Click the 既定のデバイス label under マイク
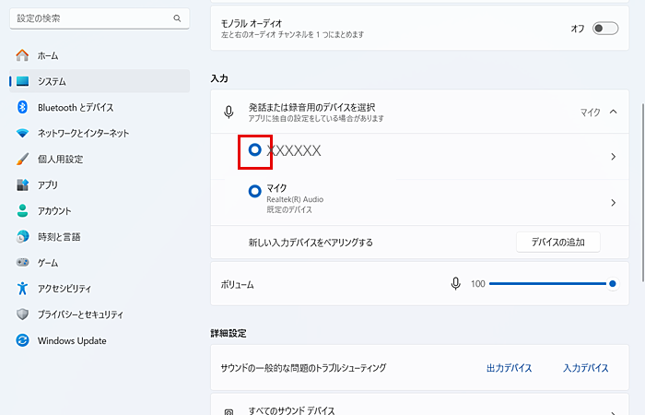 click(x=289, y=209)
